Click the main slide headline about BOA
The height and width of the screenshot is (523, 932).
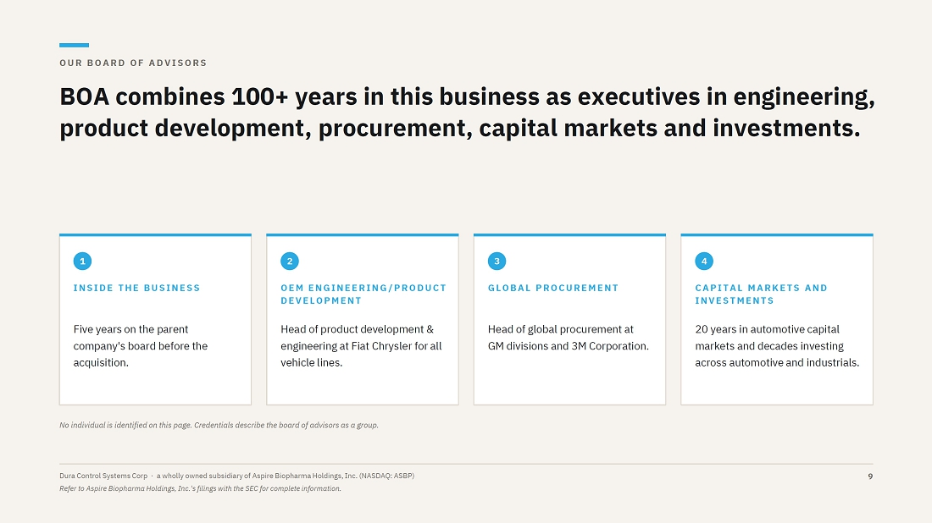coord(467,113)
